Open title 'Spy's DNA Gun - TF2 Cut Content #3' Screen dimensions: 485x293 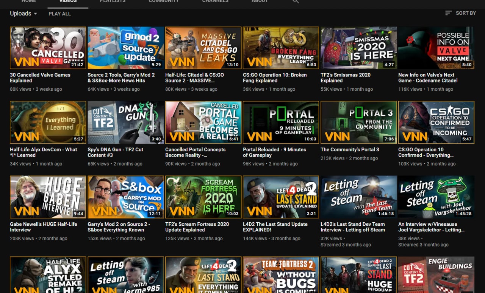[116, 152]
